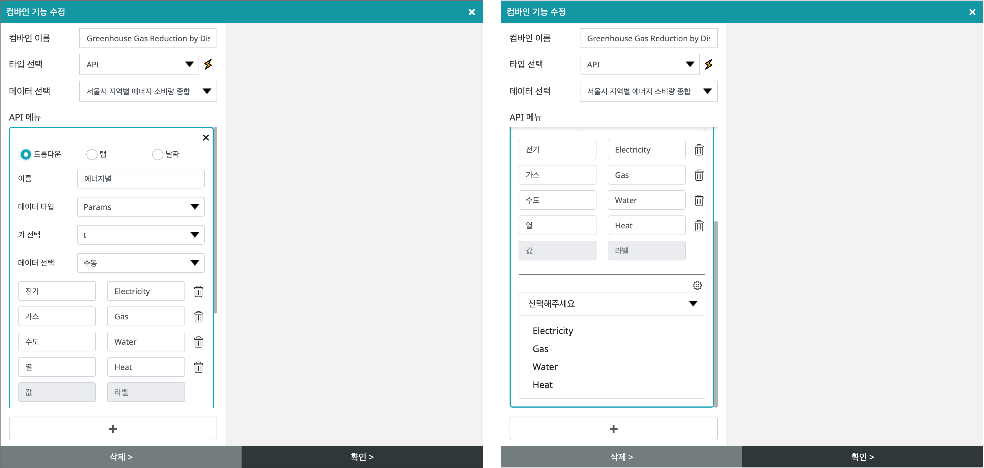Click the API menu scrollbar in left dialog
Viewport: 984px width, 468px height.
[215, 220]
